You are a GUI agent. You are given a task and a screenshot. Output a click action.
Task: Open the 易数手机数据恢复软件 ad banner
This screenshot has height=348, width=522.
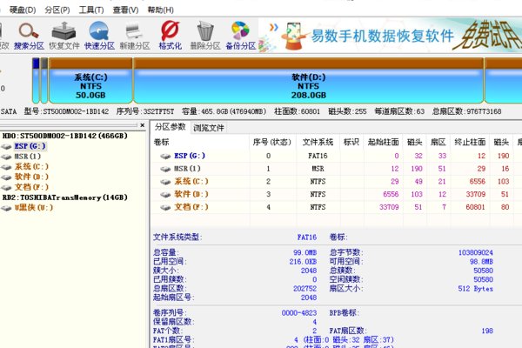(390, 36)
